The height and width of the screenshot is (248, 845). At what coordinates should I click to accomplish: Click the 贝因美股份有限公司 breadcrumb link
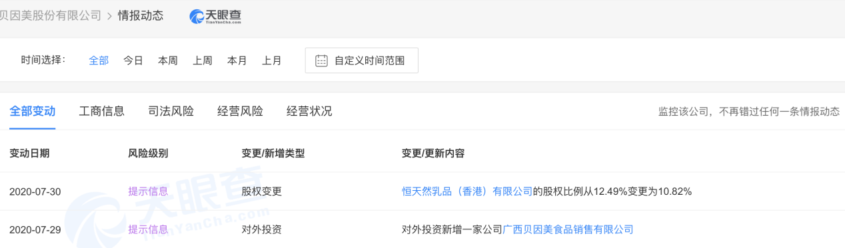[51, 15]
